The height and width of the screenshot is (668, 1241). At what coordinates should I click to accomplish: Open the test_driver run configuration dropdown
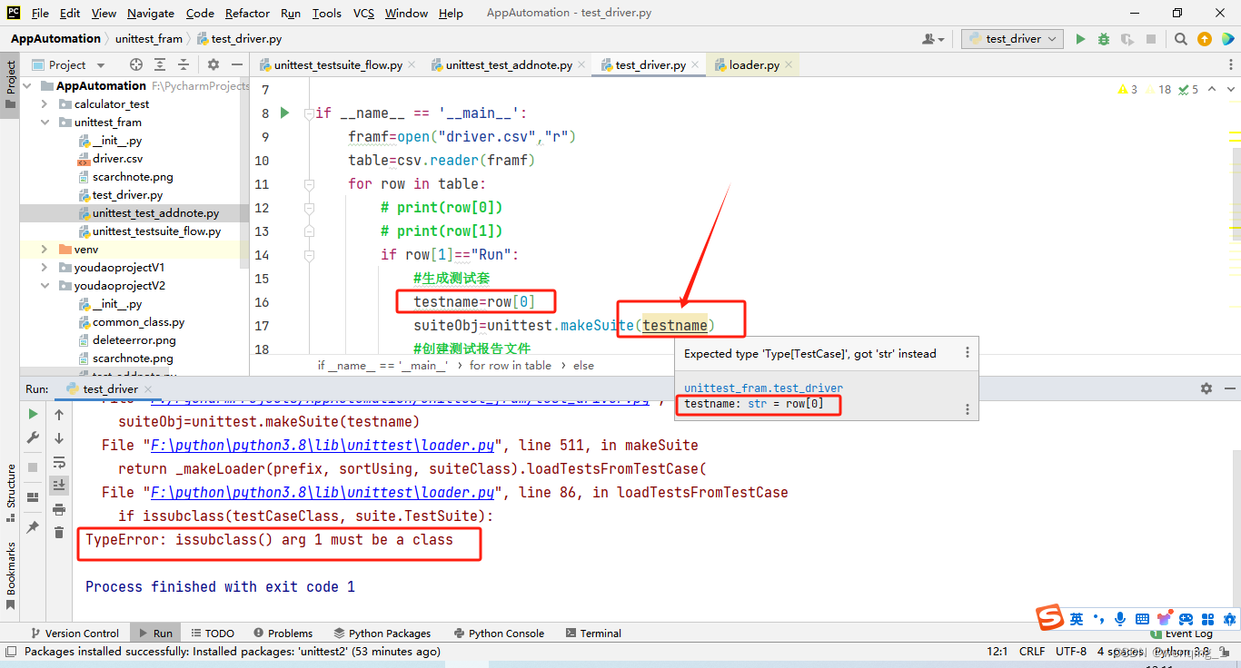(x=1011, y=38)
